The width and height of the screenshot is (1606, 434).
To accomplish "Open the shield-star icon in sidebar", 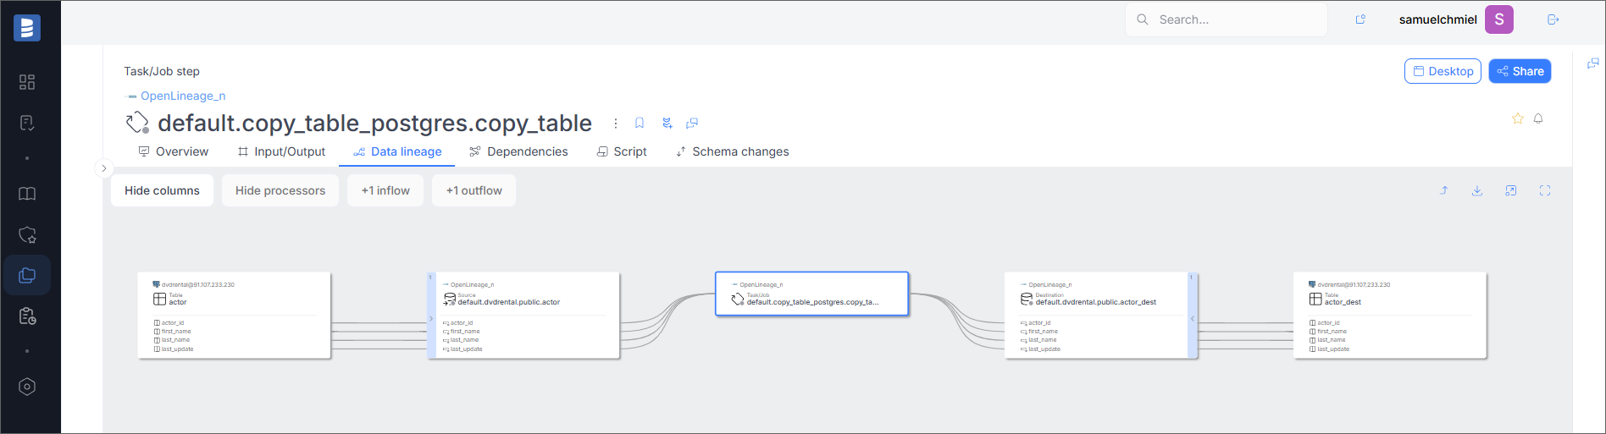I will pos(27,234).
